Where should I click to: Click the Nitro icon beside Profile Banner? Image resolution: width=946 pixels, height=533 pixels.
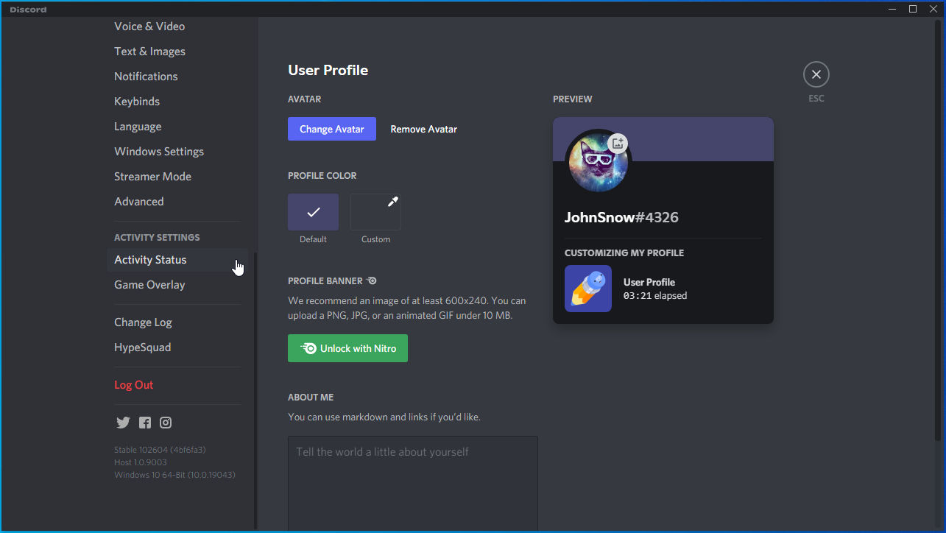tap(372, 280)
